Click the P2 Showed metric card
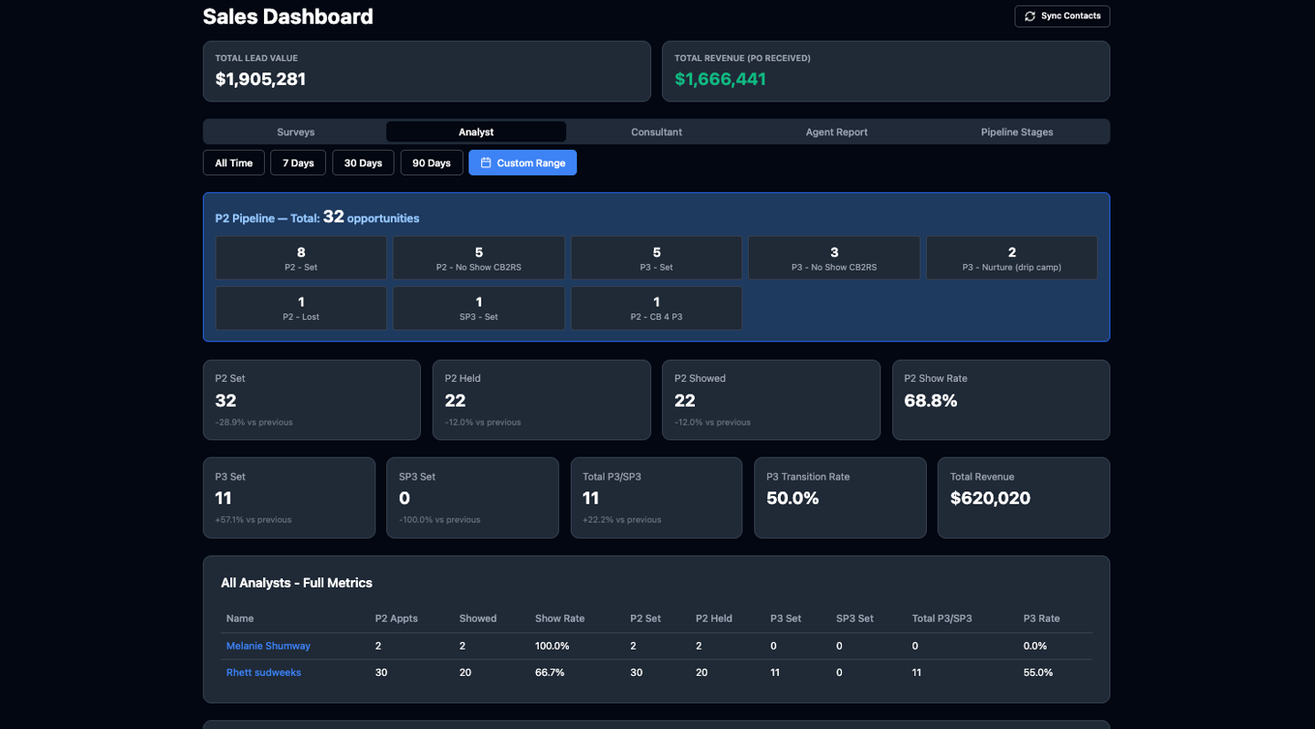Screen dimensions: 1315x729 point(771,400)
